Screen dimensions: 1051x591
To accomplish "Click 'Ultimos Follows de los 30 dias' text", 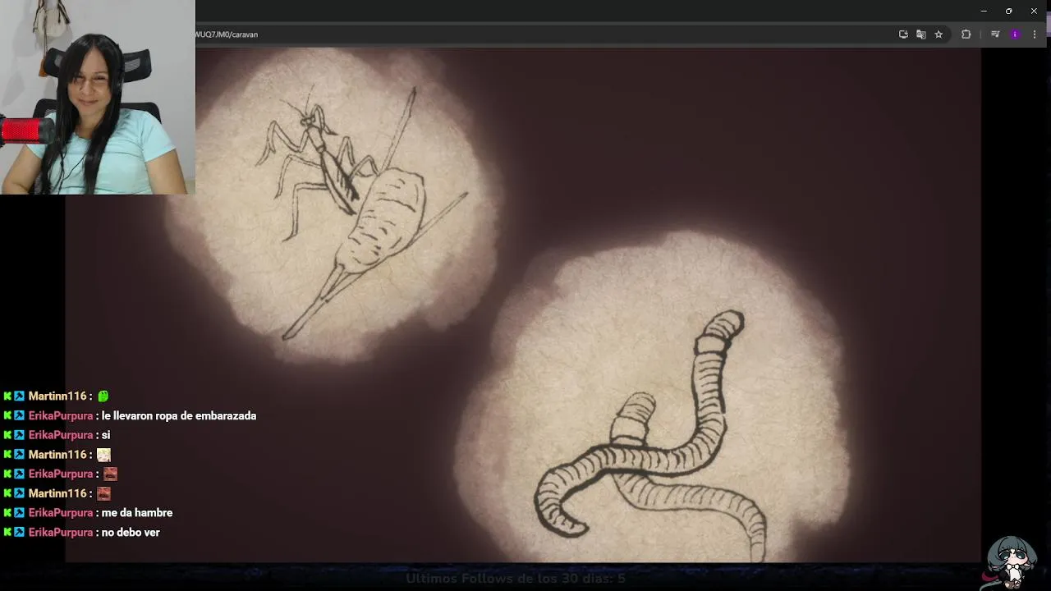I will (516, 579).
